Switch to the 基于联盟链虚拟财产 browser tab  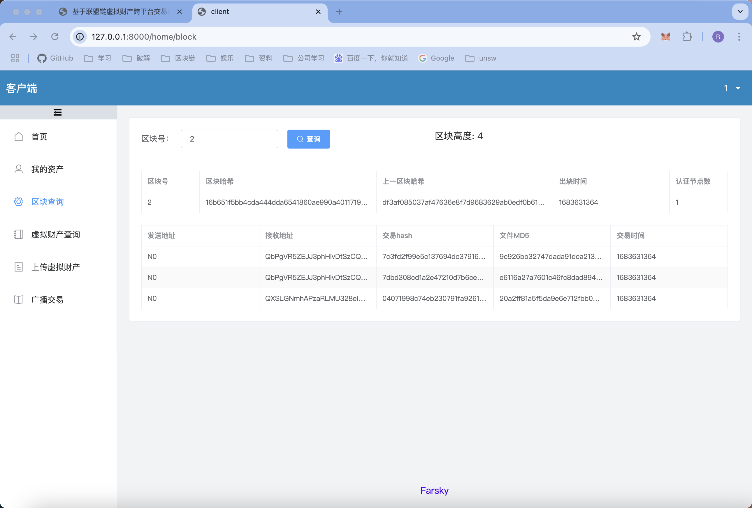pos(120,12)
